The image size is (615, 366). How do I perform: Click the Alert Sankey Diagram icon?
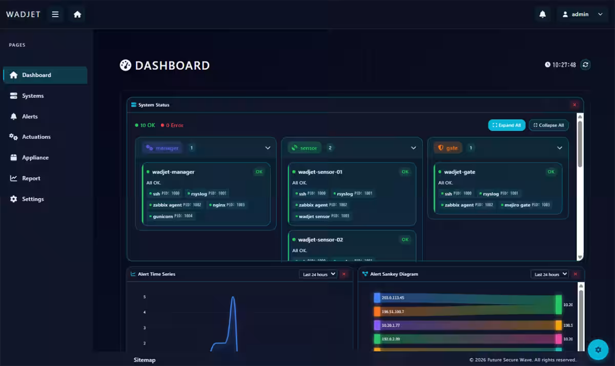point(365,274)
